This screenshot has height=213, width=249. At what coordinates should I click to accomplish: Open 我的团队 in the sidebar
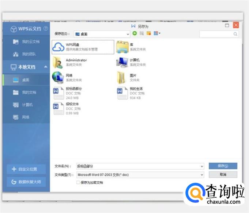point(26,54)
